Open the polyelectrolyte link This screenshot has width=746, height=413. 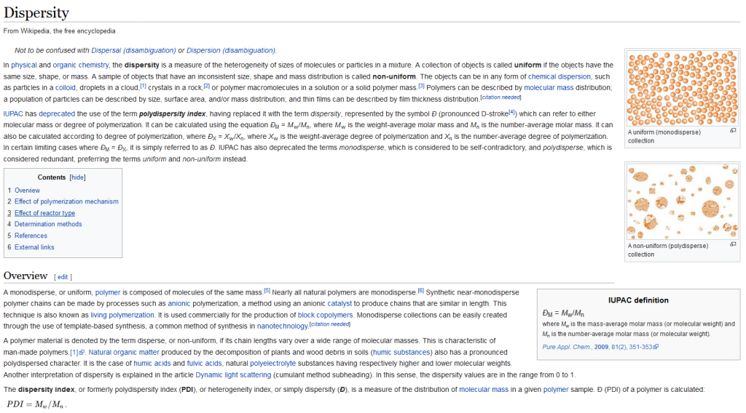click(272, 364)
